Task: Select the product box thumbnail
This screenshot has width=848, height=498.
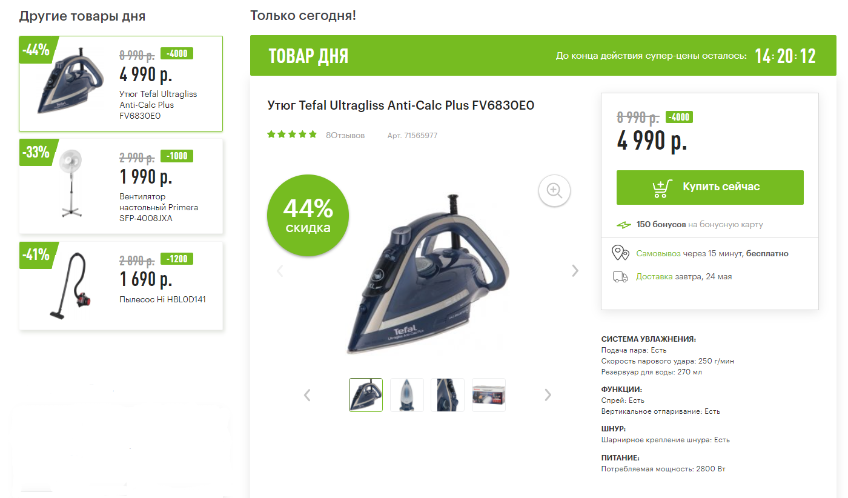Action: (x=488, y=395)
